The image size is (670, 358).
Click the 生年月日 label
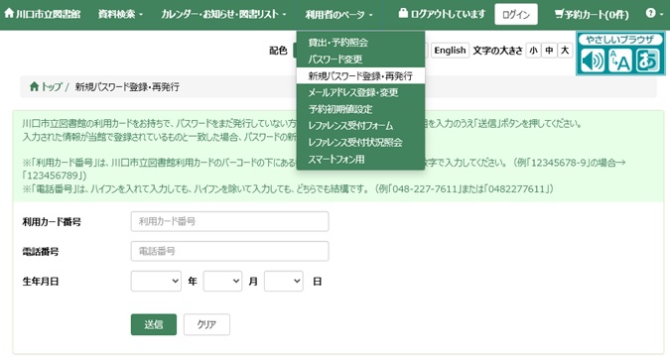click(x=41, y=282)
